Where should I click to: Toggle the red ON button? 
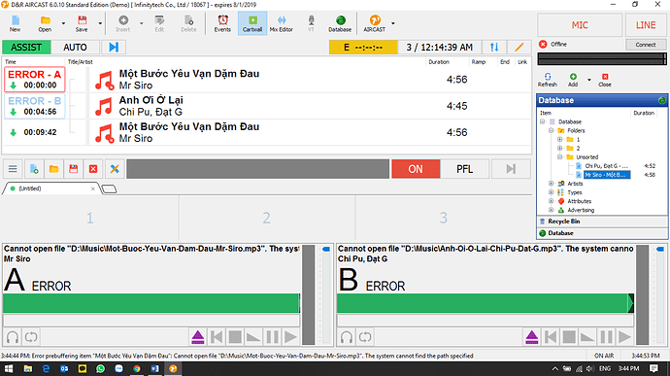(416, 169)
